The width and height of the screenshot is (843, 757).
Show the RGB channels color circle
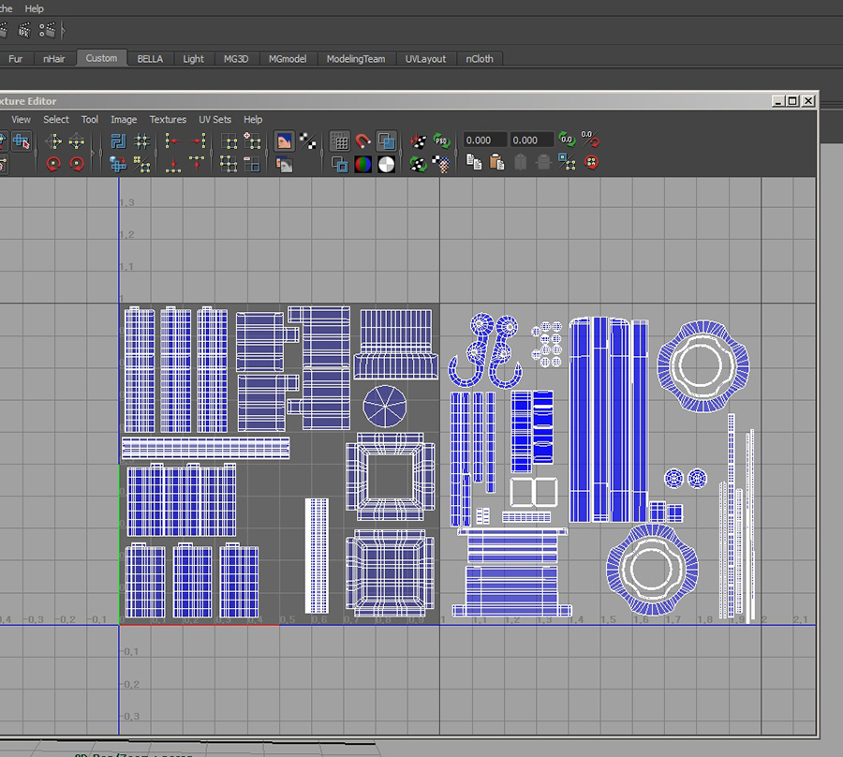point(363,164)
